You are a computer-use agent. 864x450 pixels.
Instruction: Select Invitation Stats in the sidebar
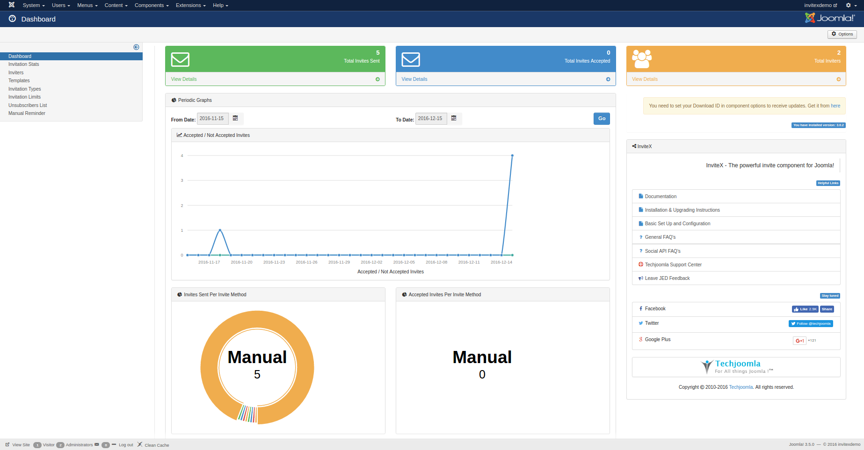[24, 64]
